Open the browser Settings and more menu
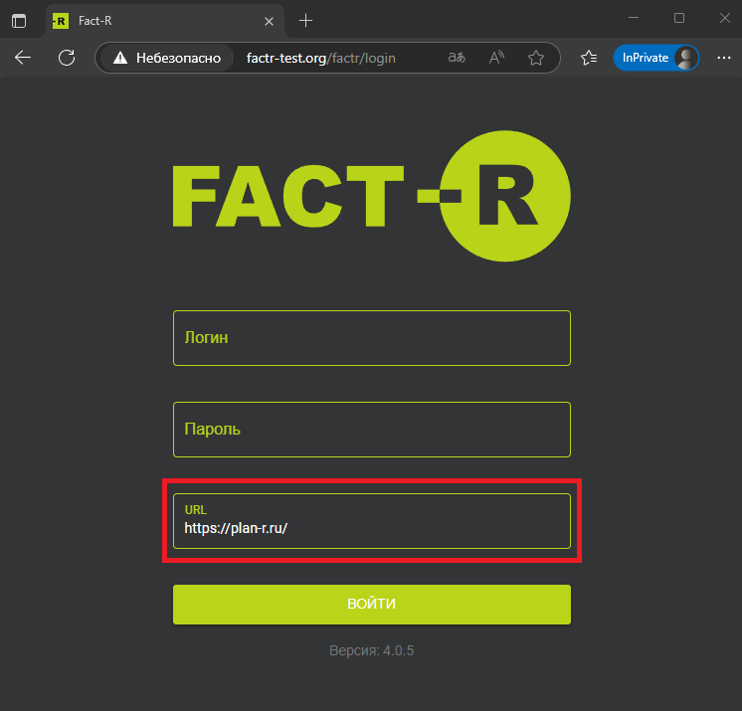 pyautogui.click(x=723, y=58)
